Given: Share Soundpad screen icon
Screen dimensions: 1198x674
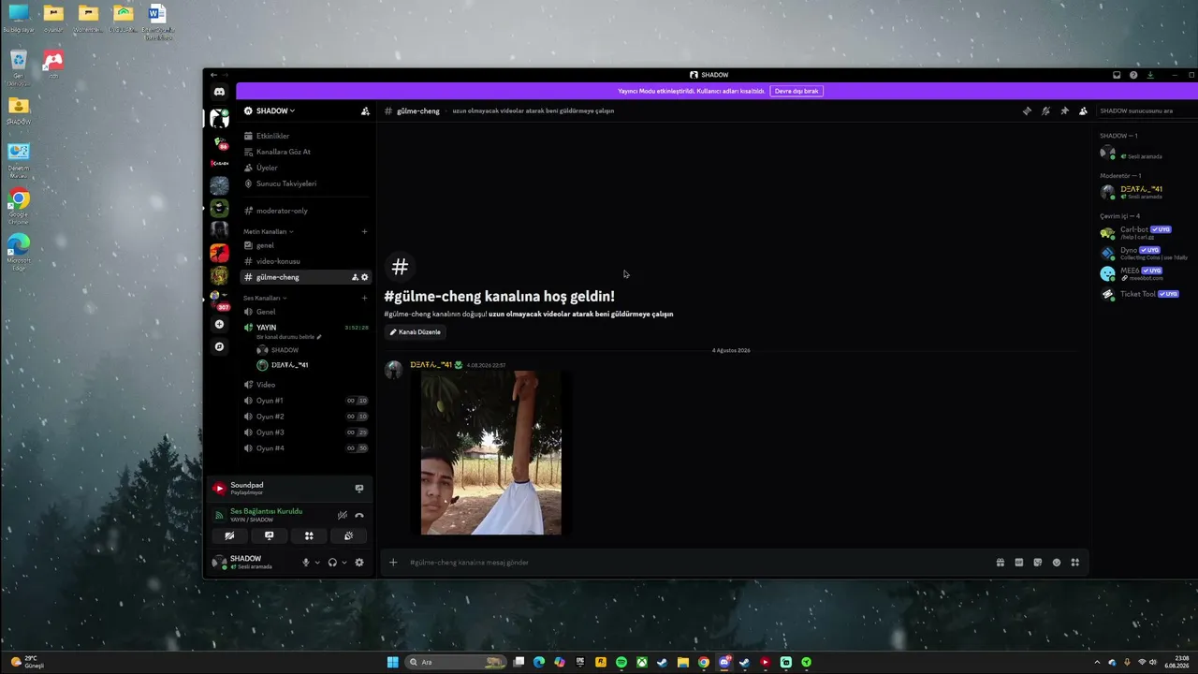Looking at the screenshot, I should (x=359, y=488).
